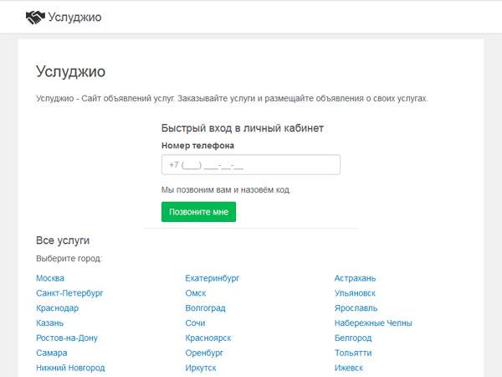This screenshot has width=502, height=377.
Task: Choose Омск from the list
Action: point(196,293)
